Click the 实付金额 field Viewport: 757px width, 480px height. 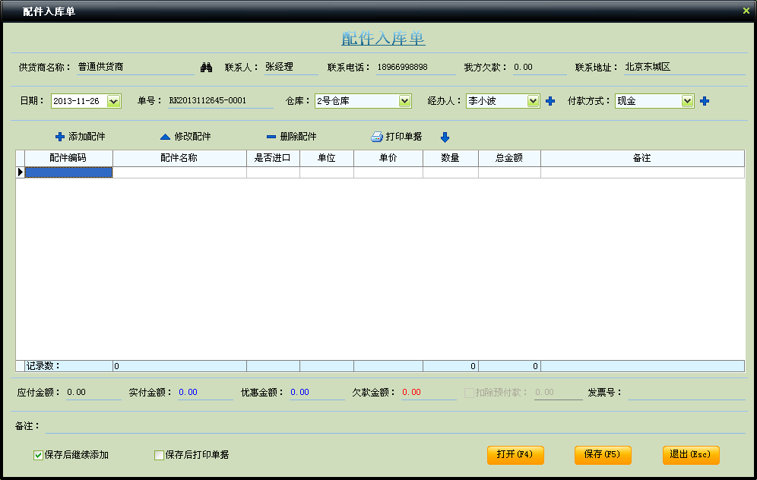coord(205,393)
